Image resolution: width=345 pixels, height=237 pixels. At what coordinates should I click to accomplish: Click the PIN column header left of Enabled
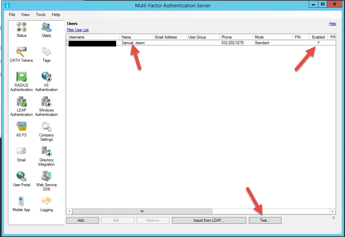[301, 37]
